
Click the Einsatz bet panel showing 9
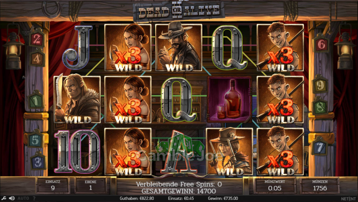[53, 185]
